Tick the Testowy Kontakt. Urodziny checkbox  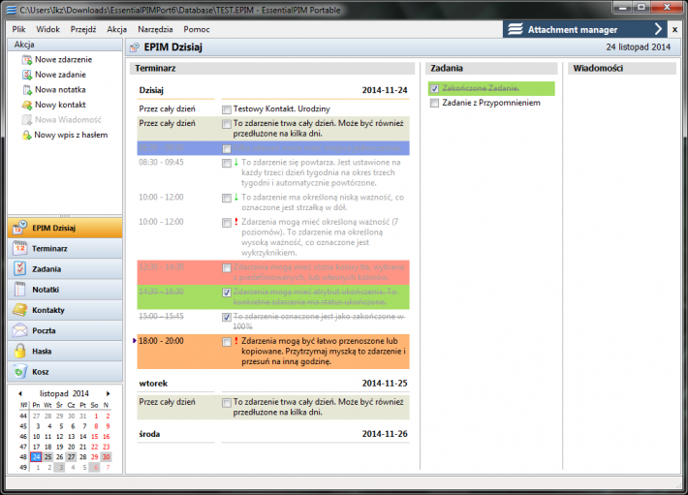(227, 109)
